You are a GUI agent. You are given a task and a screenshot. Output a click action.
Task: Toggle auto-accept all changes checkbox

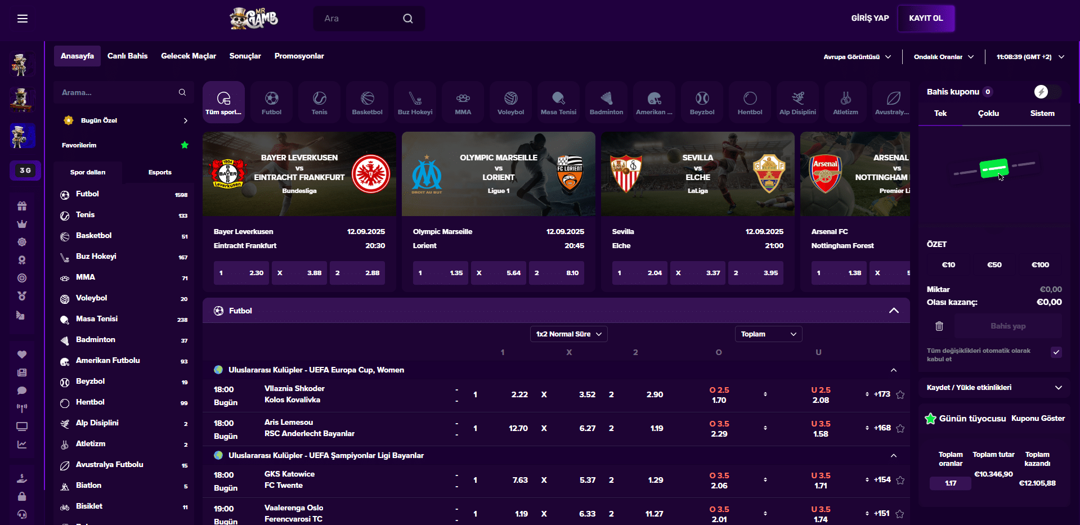click(x=1056, y=352)
